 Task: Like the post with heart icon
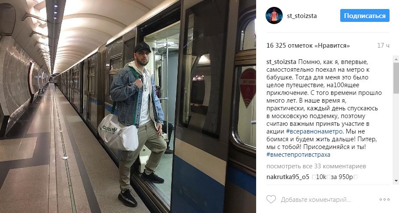point(271,199)
